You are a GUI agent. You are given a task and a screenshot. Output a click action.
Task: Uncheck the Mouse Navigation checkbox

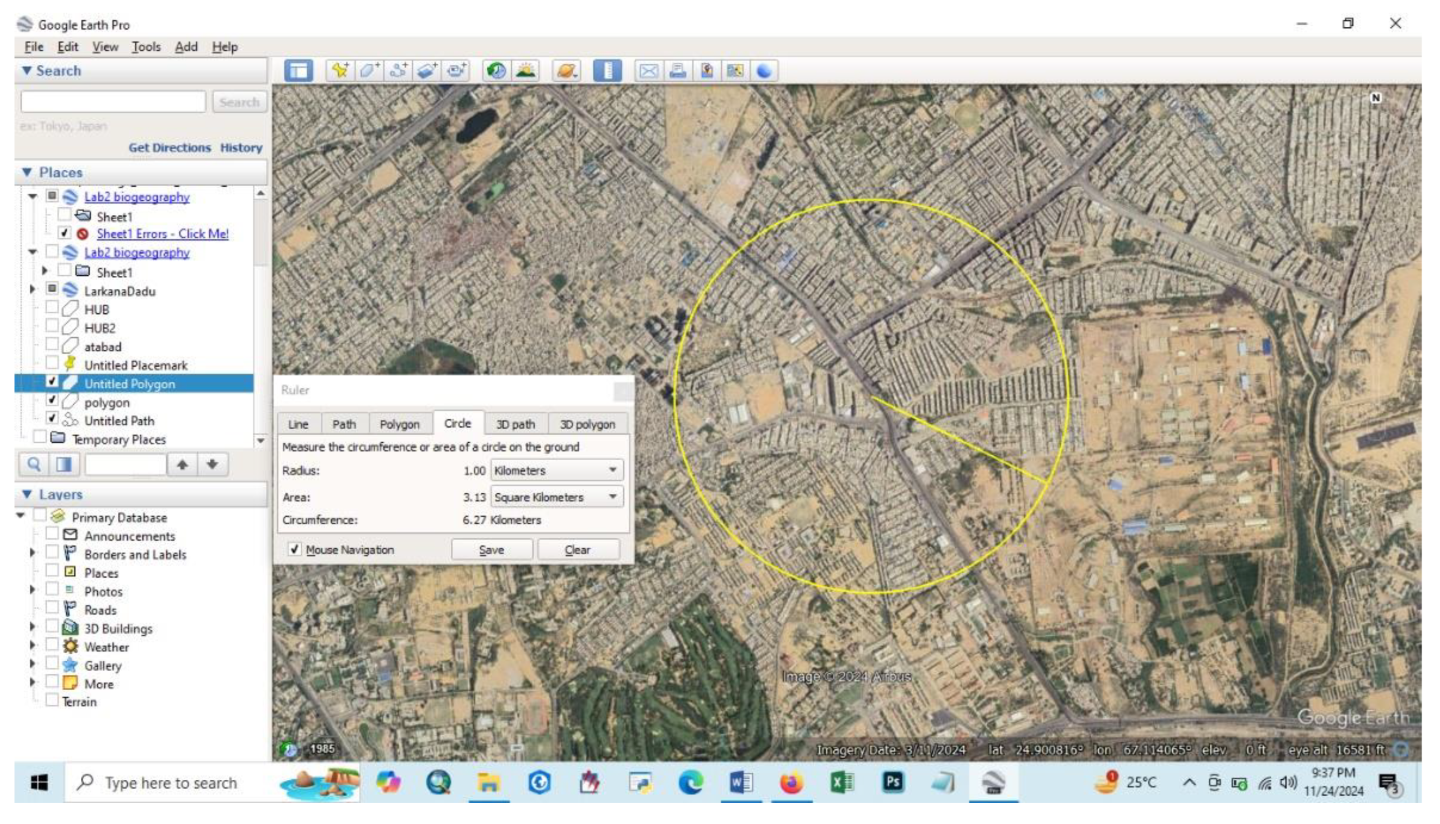pos(295,550)
